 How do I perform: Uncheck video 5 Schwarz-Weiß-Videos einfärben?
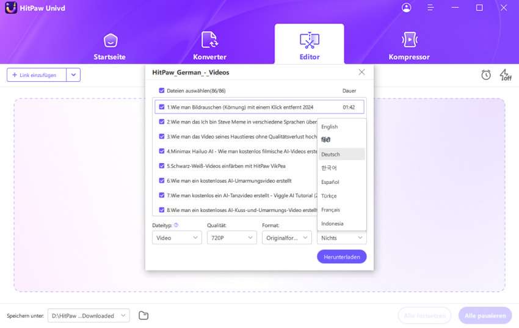coord(162,166)
